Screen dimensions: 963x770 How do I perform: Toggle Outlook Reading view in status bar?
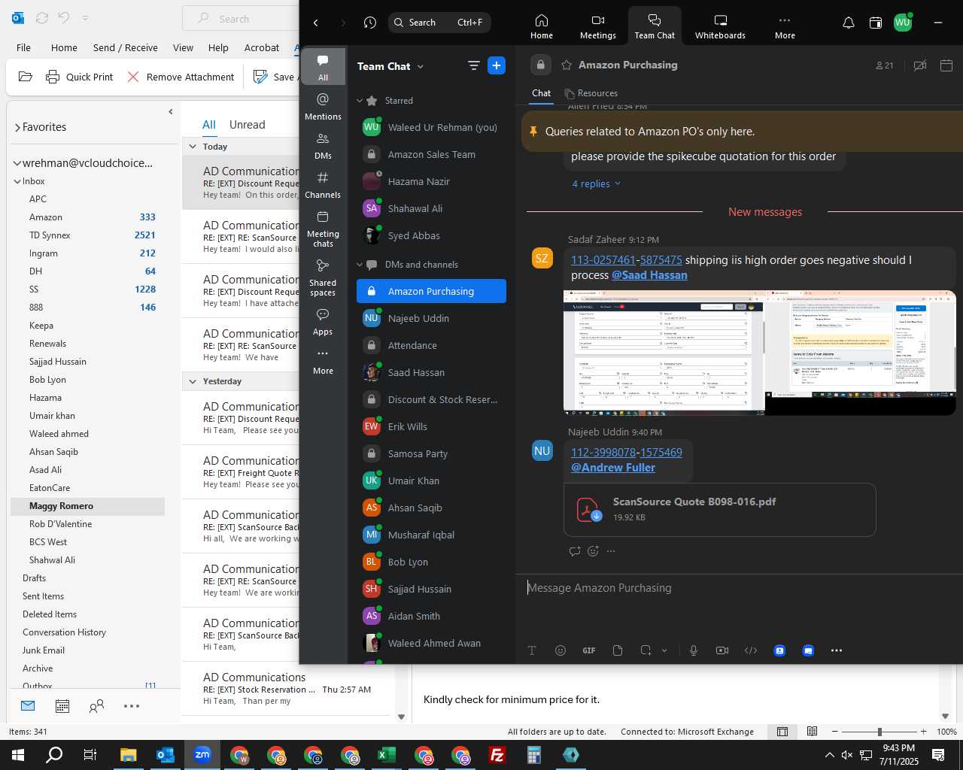[812, 732]
